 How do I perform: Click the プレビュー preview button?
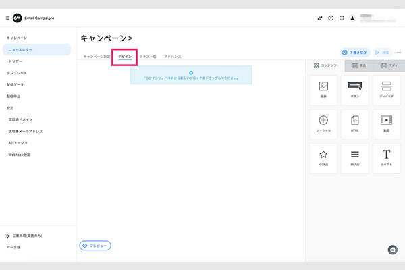pyautogui.click(x=95, y=246)
